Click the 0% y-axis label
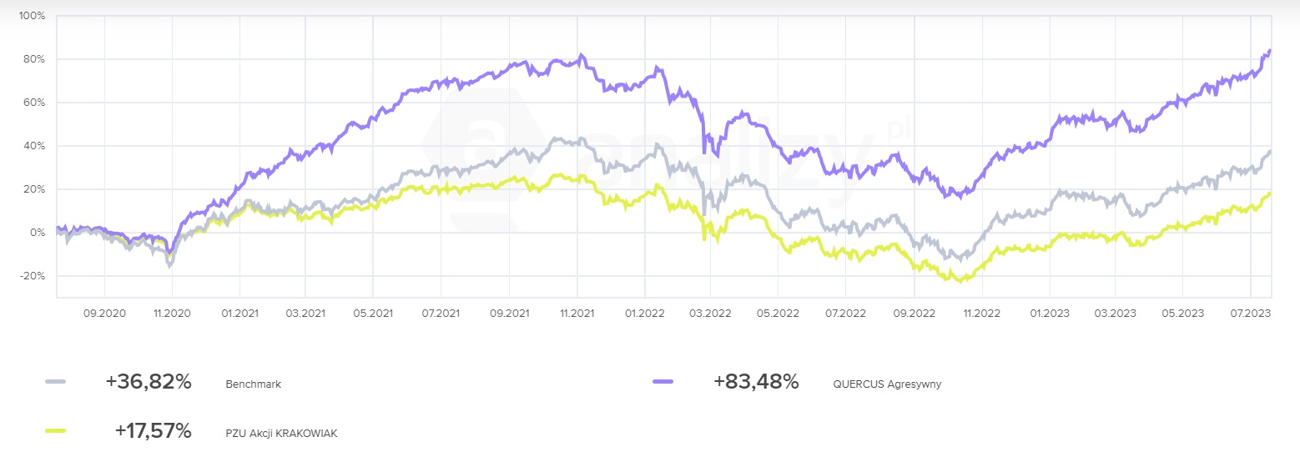Image resolution: width=1300 pixels, height=452 pixels. (38, 233)
